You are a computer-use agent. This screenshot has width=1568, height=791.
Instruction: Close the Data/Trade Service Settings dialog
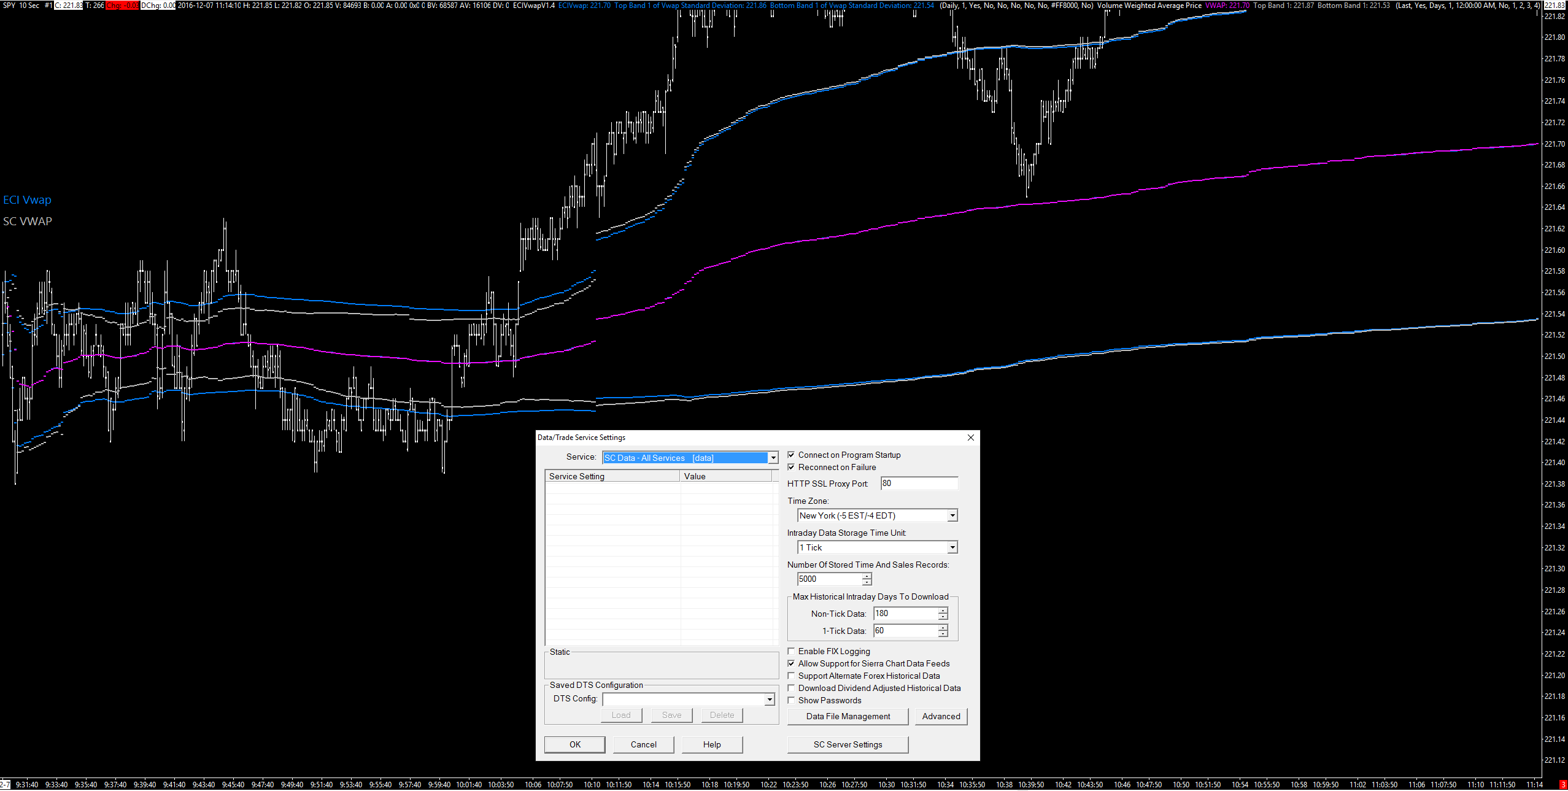pyautogui.click(x=970, y=438)
